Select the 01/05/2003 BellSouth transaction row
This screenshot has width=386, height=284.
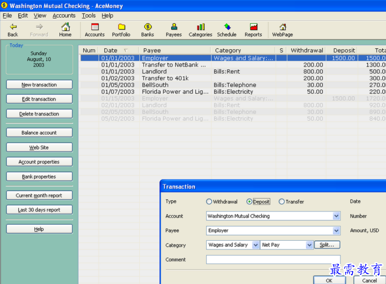pos(233,85)
